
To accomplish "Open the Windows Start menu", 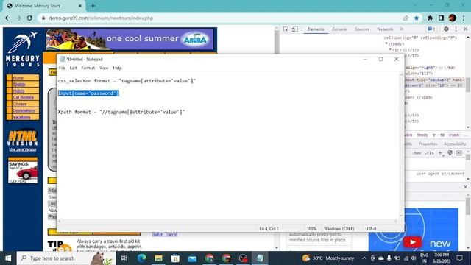I will pyautogui.click(x=8, y=258).
